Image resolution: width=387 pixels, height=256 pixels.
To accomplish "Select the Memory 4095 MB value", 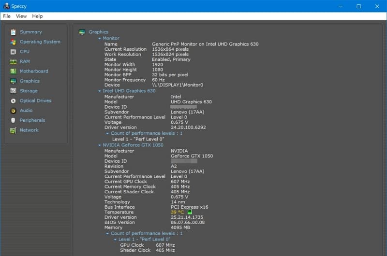I will pyautogui.click(x=180, y=228).
